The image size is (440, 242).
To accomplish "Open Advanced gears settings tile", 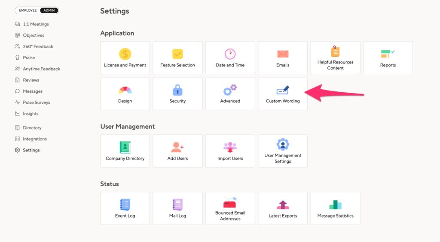I will 230,94.
